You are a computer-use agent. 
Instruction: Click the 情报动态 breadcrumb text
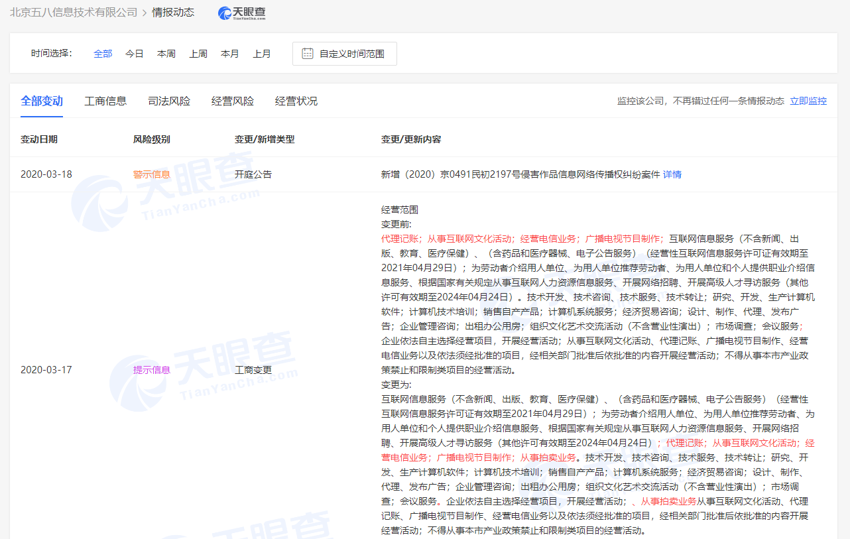point(173,13)
